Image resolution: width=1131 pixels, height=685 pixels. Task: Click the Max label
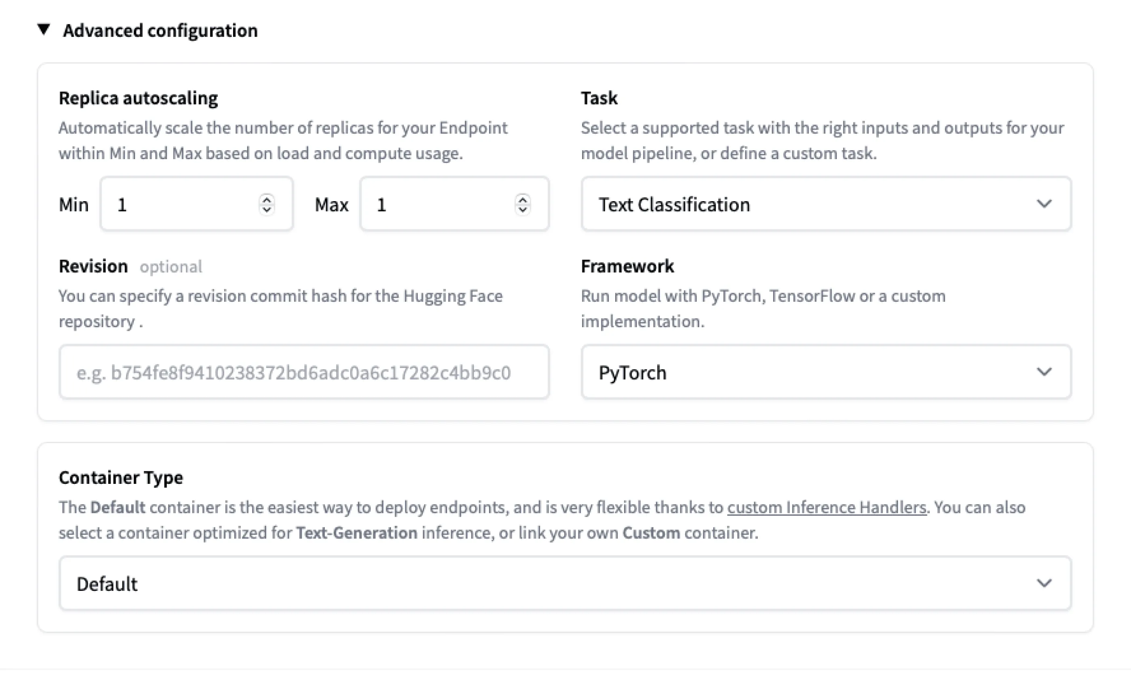point(331,205)
